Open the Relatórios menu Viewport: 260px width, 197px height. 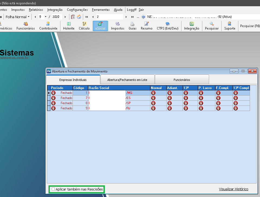pos(36,10)
